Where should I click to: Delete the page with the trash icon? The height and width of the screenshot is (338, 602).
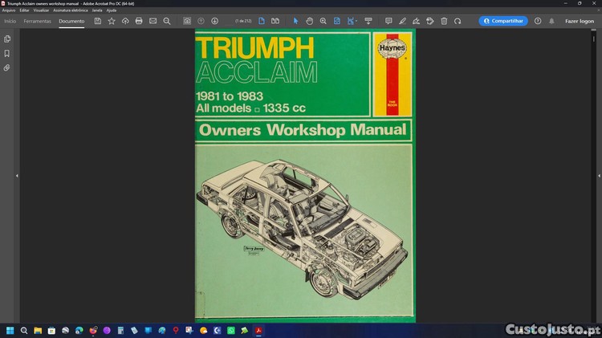pos(444,21)
